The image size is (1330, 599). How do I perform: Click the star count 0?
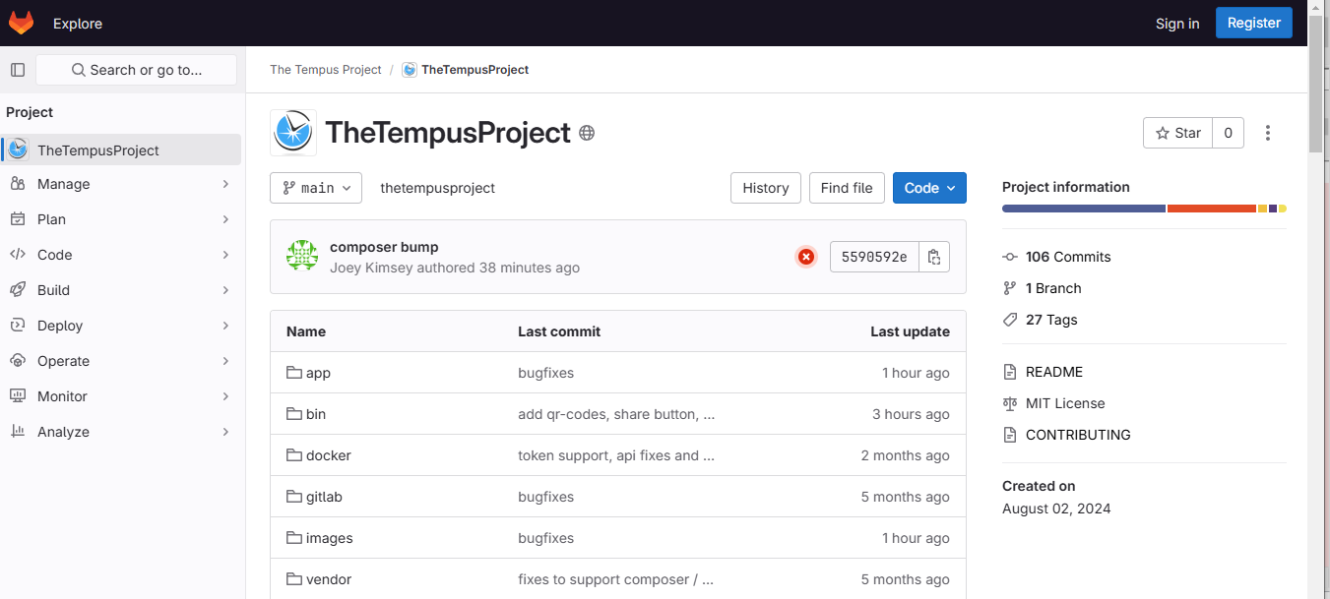click(1228, 133)
